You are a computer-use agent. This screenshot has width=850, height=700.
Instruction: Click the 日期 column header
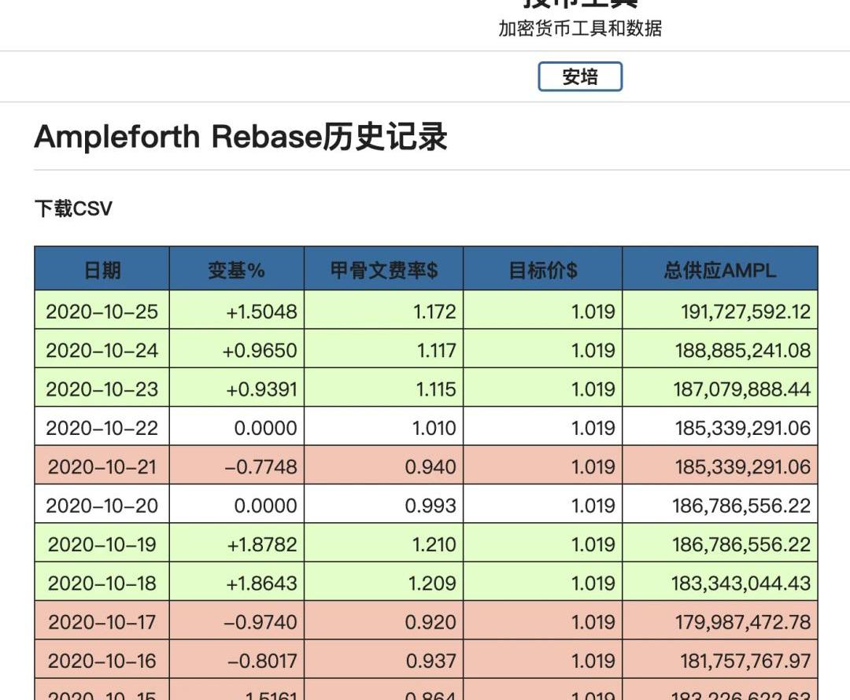102,270
